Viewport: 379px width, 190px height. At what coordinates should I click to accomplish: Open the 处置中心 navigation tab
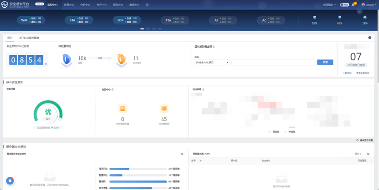[69, 5]
